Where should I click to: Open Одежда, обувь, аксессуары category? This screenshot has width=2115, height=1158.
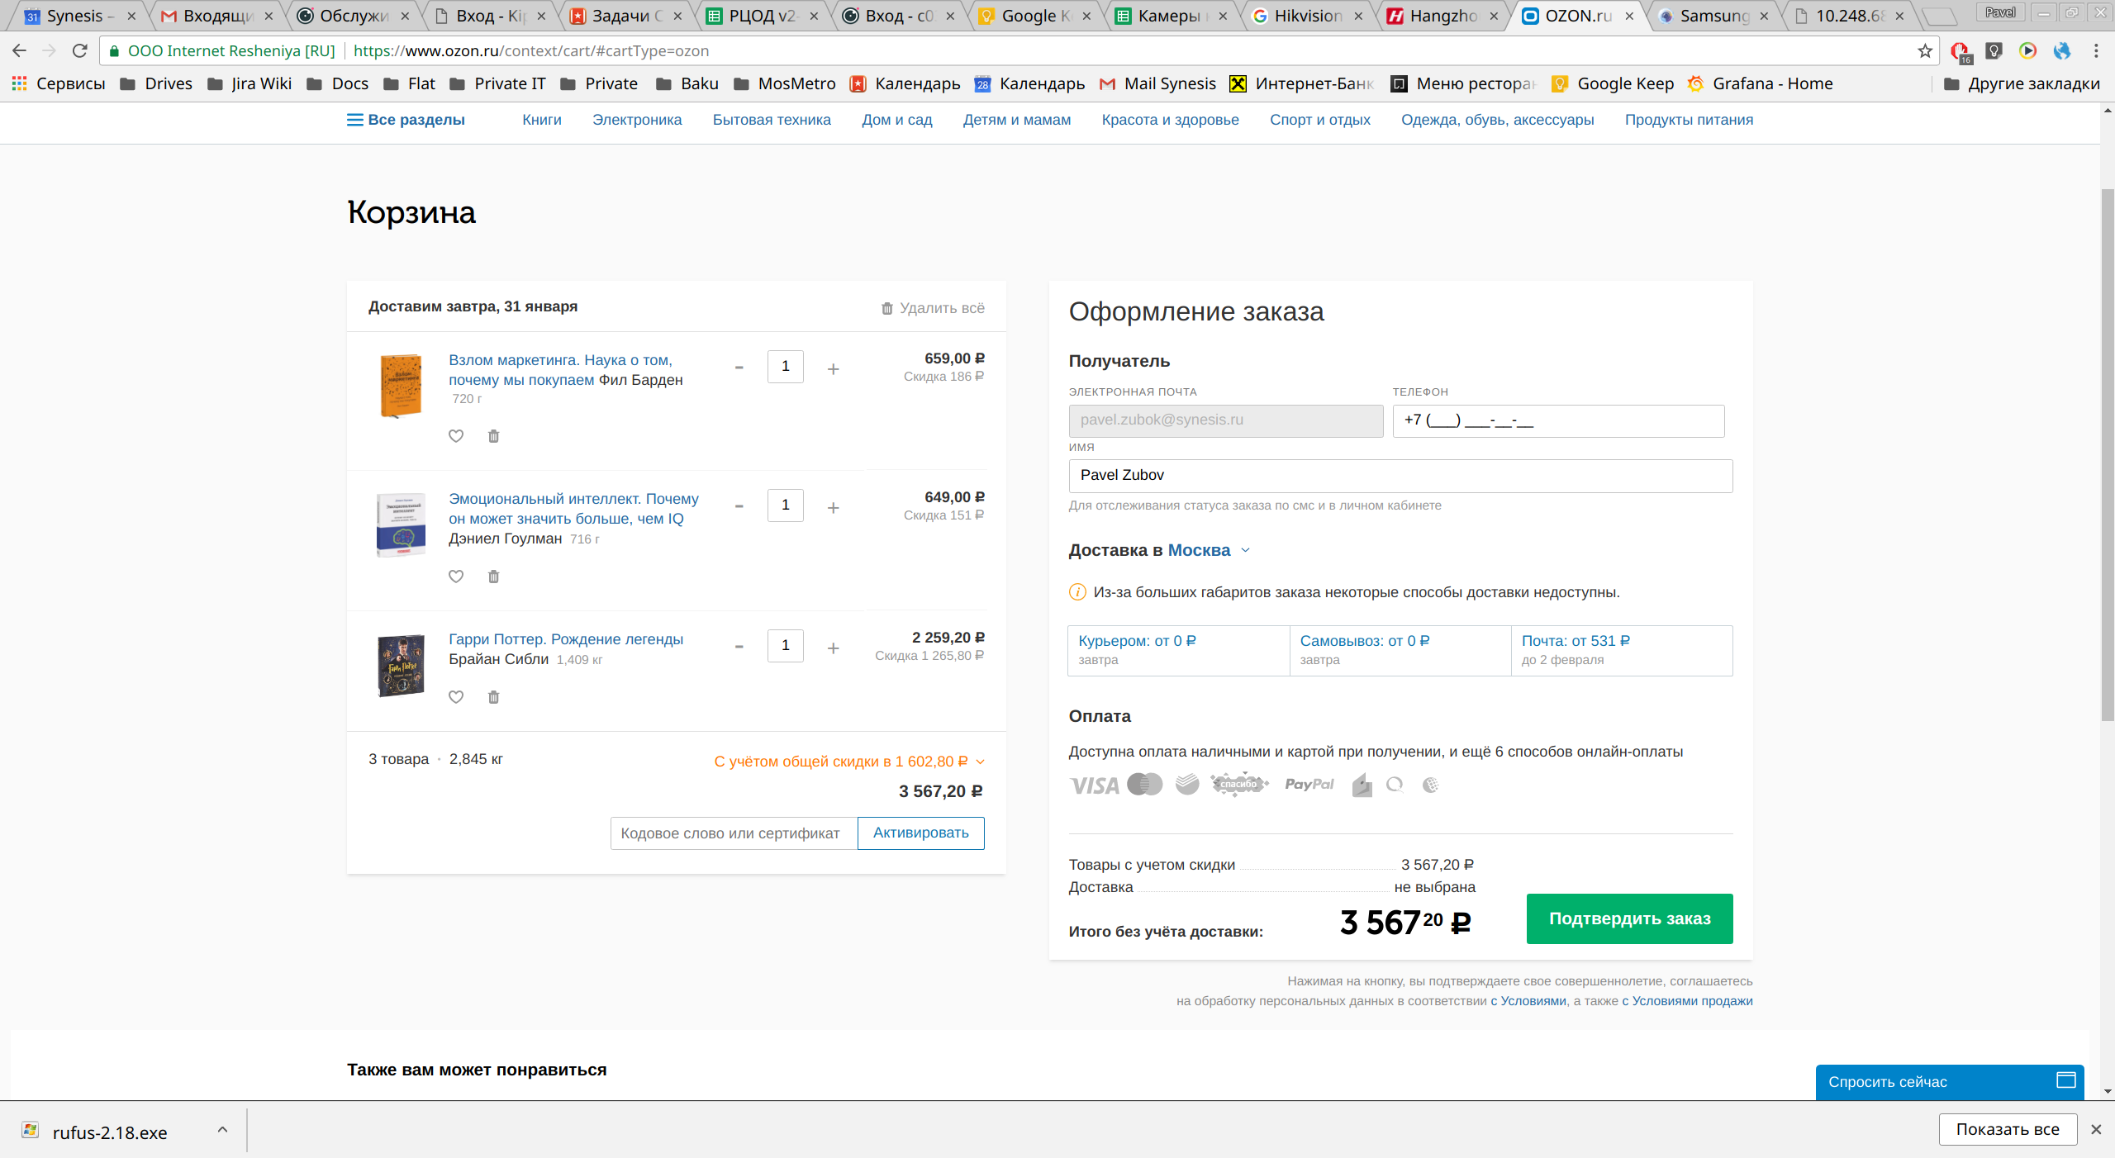click(1497, 121)
